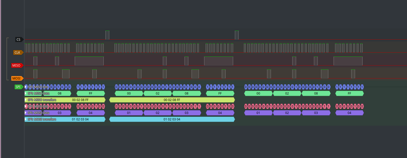Toggle the SPI: MOSI data row arrow
This screenshot has width=407, height=158.
26,113
